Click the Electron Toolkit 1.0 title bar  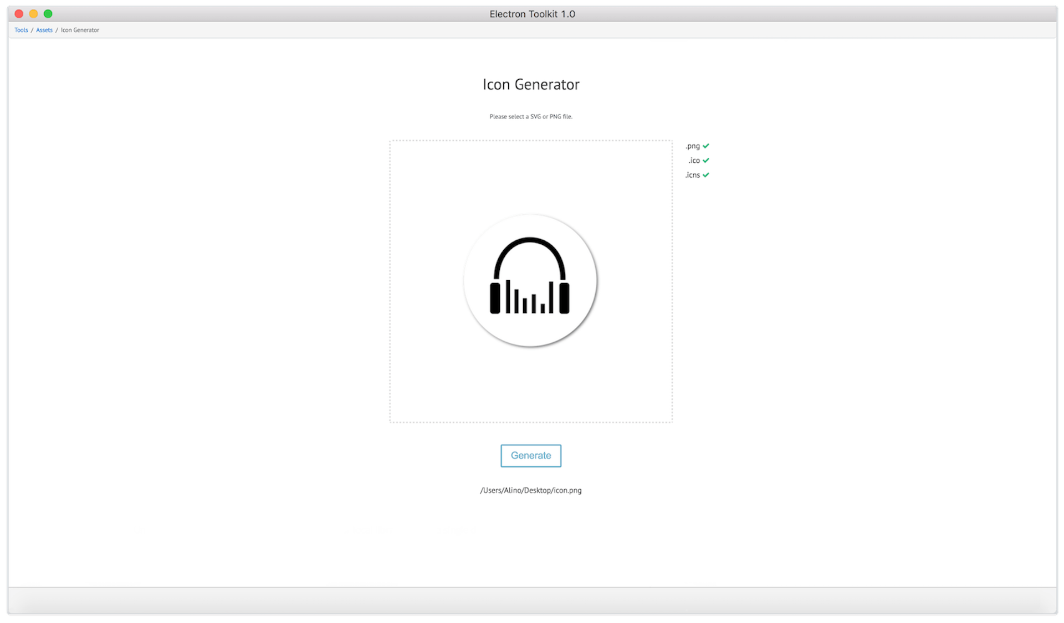pyautogui.click(x=531, y=14)
